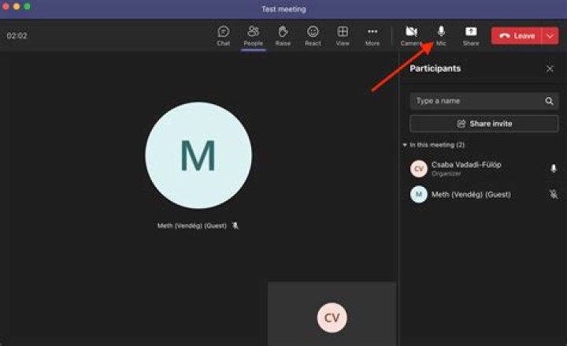Open the More options menu
The width and height of the screenshot is (567, 346).
[372, 35]
